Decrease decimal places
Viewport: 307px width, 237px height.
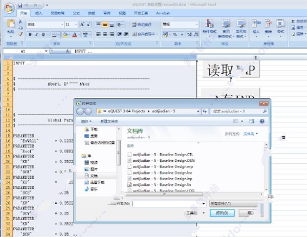(x=196, y=35)
